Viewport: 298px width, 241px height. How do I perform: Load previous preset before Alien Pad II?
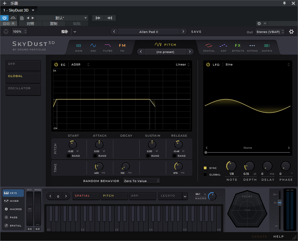tap(114, 32)
